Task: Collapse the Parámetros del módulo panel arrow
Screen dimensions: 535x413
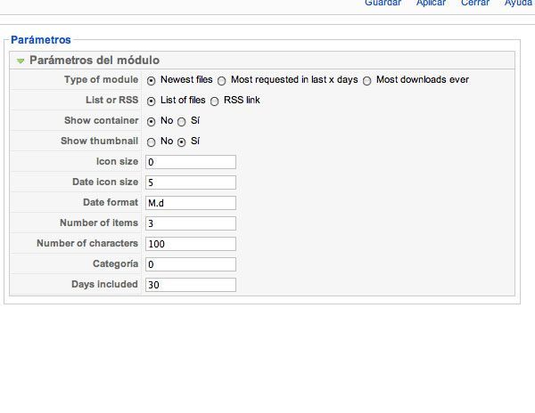Action: [x=21, y=61]
